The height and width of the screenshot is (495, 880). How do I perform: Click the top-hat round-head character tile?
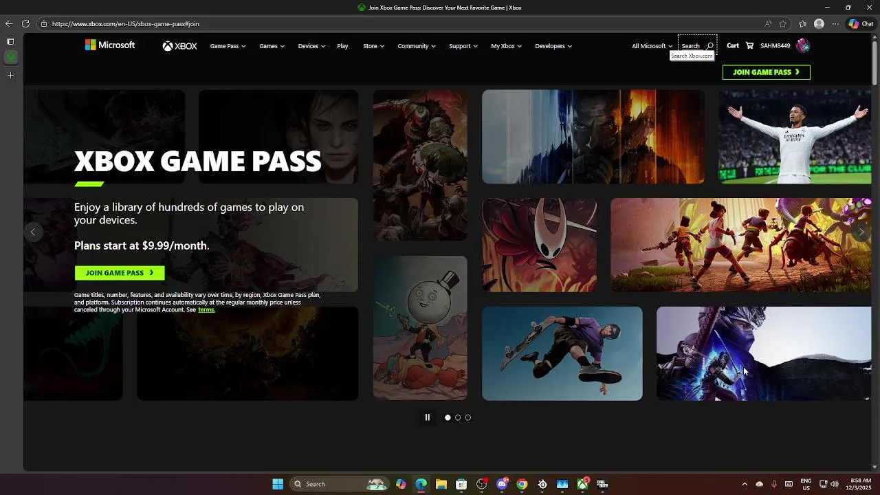pos(420,328)
